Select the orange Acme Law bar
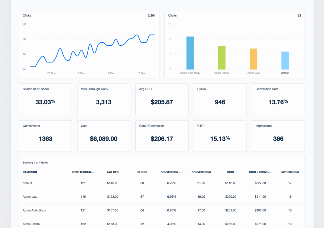This screenshot has height=228, width=324. (253, 59)
